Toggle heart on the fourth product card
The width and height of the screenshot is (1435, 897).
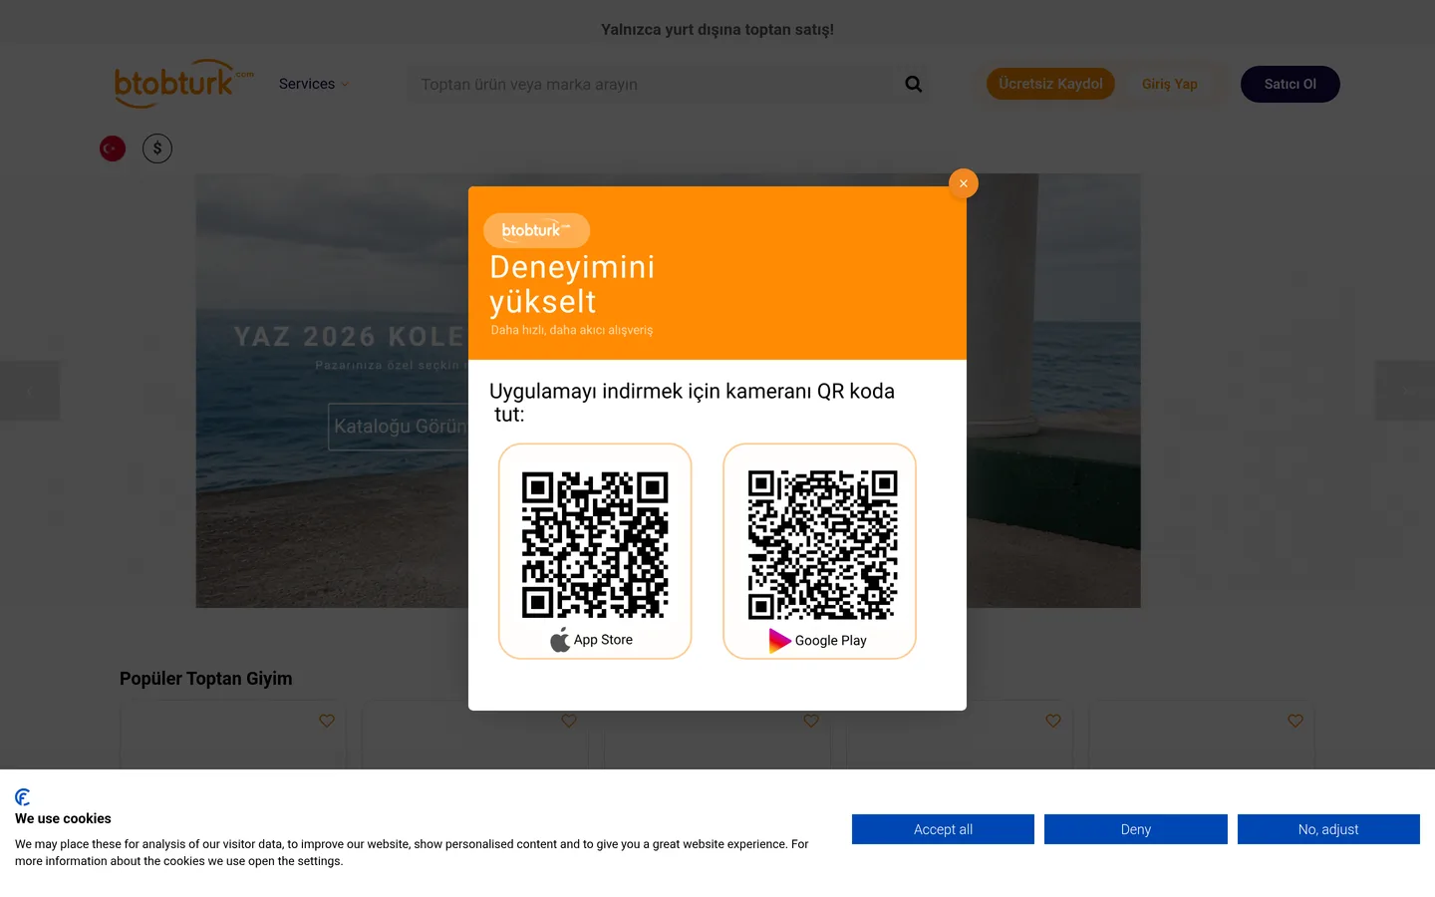click(x=1053, y=721)
